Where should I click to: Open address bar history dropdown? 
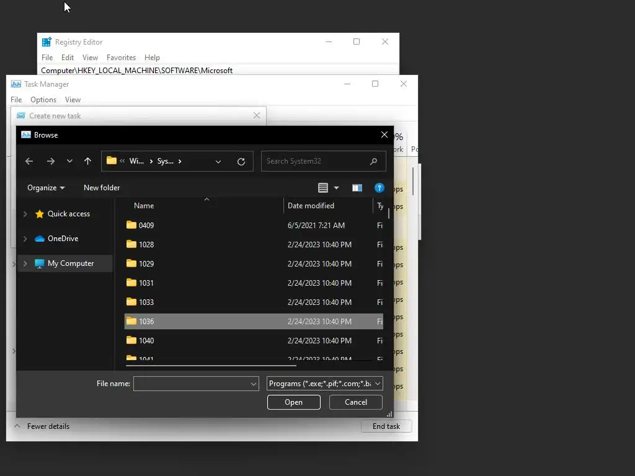point(218,162)
